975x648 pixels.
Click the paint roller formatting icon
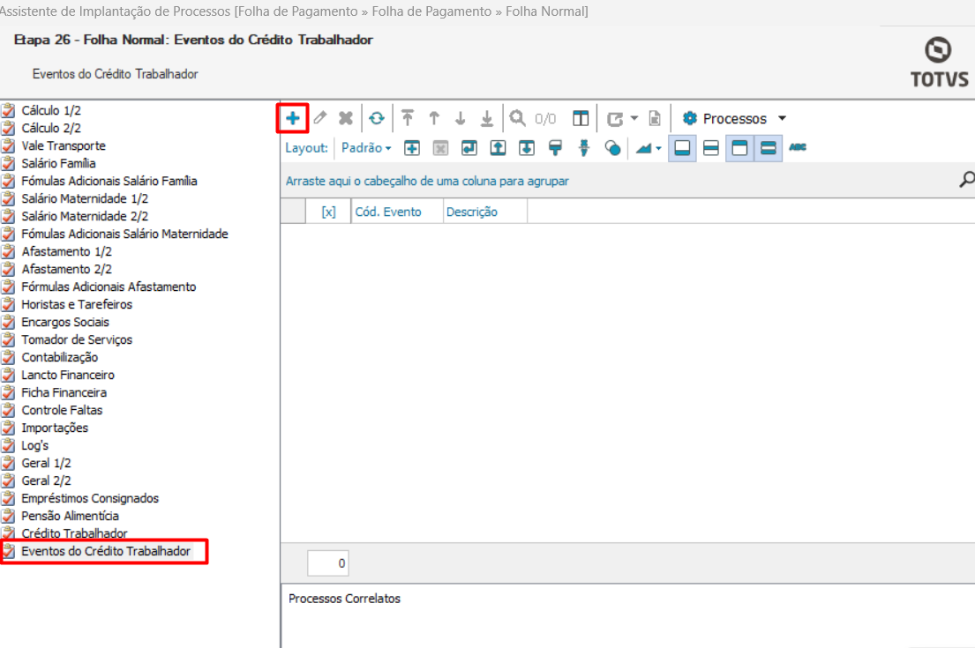pyautogui.click(x=555, y=148)
